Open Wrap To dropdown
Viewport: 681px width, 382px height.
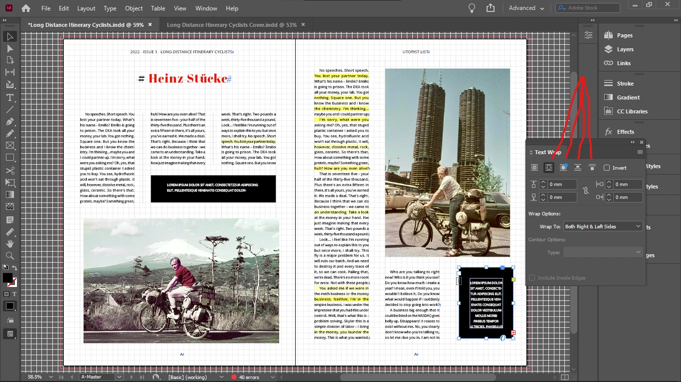tap(603, 226)
